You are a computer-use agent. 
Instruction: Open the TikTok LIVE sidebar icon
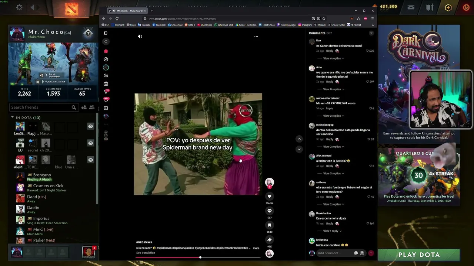pyautogui.click(x=106, y=83)
